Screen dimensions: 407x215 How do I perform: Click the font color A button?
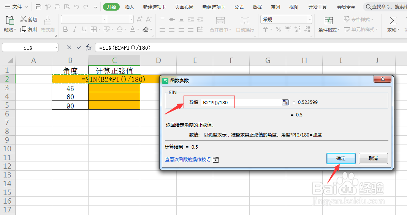pos(133,29)
